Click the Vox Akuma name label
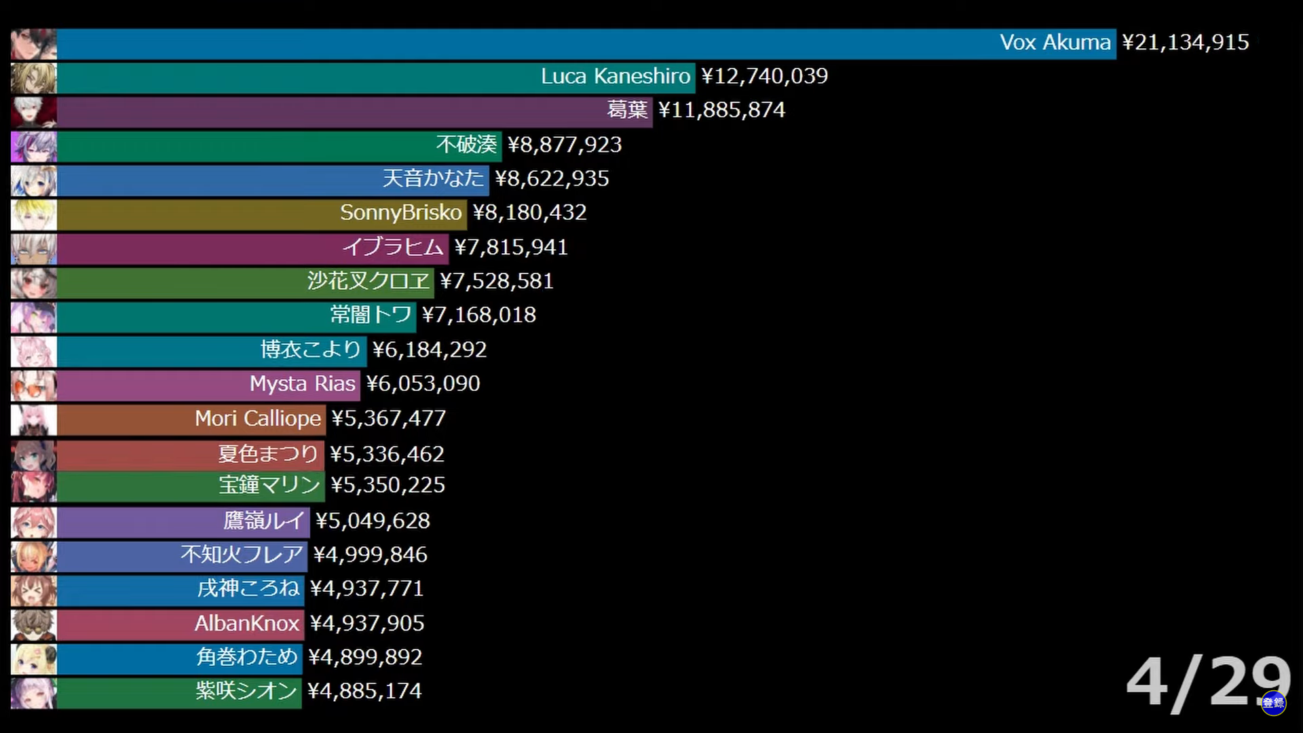 coord(1055,42)
